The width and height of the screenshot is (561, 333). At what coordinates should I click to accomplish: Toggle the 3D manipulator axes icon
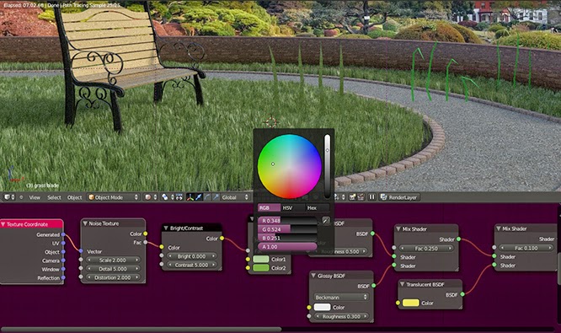pyautogui.click(x=190, y=197)
